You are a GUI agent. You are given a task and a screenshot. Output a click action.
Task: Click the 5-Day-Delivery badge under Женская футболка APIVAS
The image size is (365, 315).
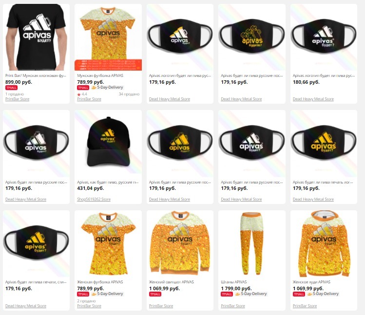pyautogui.click(x=107, y=294)
